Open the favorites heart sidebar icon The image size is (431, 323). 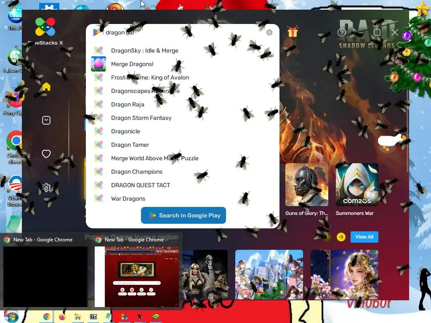click(46, 154)
